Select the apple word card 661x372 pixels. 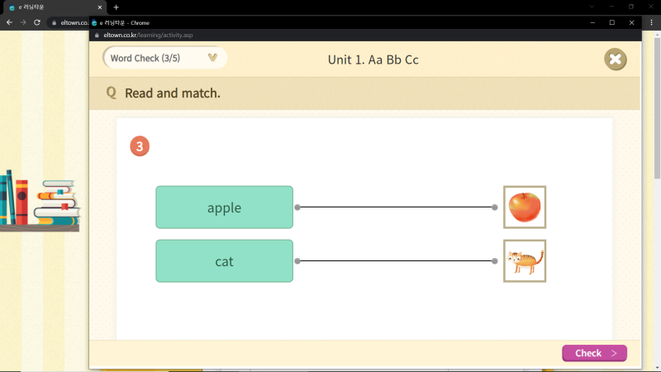[x=224, y=207]
